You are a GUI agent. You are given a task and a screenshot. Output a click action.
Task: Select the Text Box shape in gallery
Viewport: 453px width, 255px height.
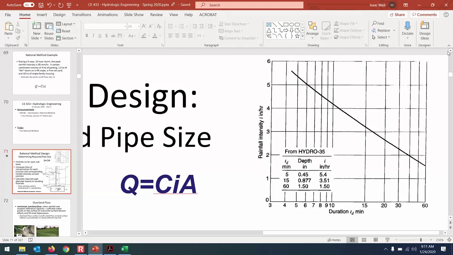pos(269,24)
